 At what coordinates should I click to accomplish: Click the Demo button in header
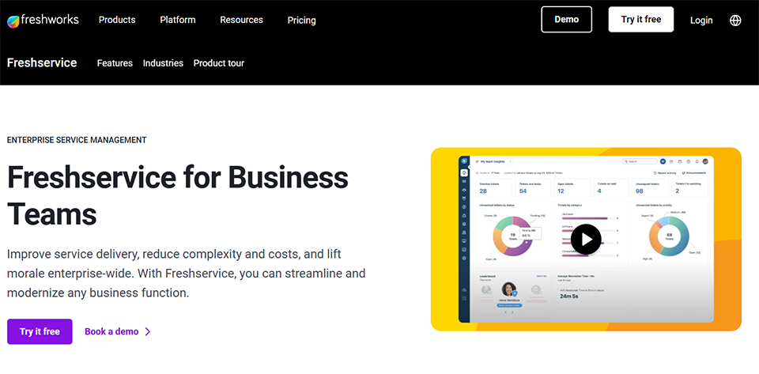coord(566,19)
